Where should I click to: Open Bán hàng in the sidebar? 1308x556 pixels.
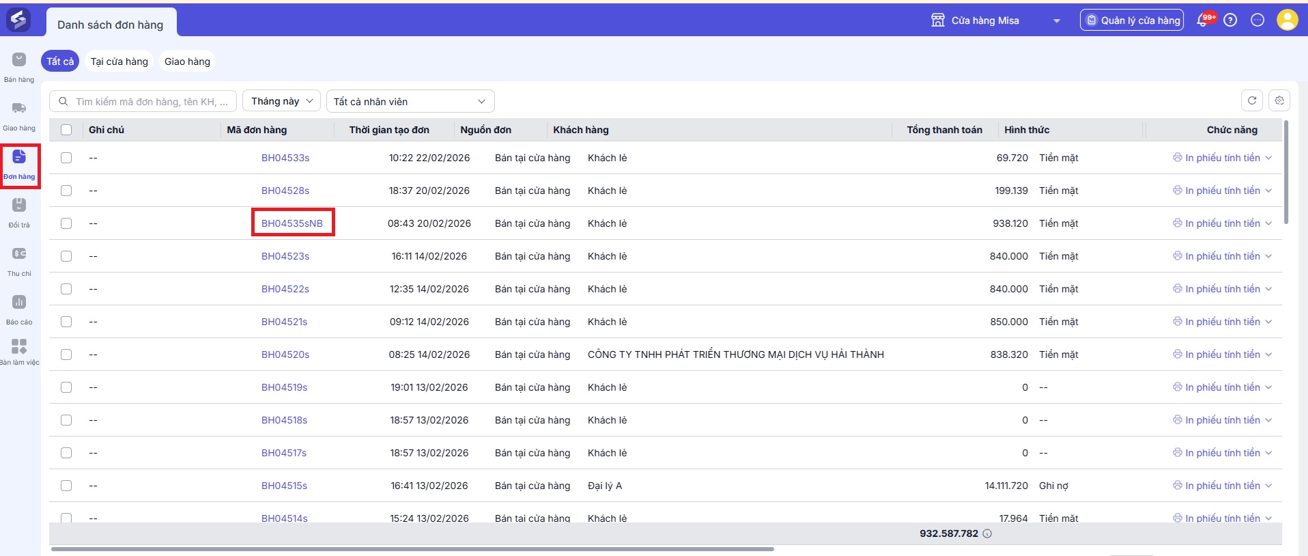click(19, 66)
